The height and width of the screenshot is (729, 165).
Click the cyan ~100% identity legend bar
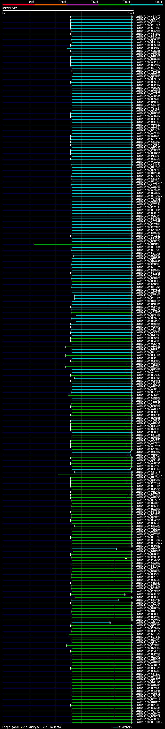147,5
